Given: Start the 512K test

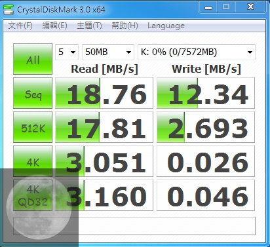Looking at the screenshot, I should coord(33,127).
